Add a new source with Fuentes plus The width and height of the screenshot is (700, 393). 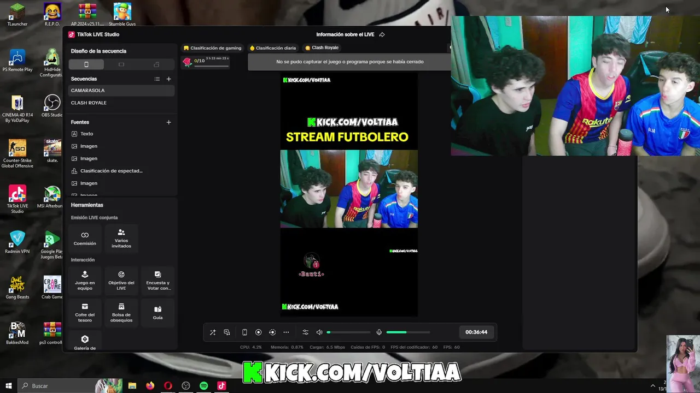(x=168, y=122)
